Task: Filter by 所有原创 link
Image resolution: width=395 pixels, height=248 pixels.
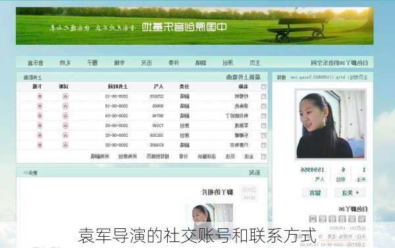Action: (x=128, y=157)
